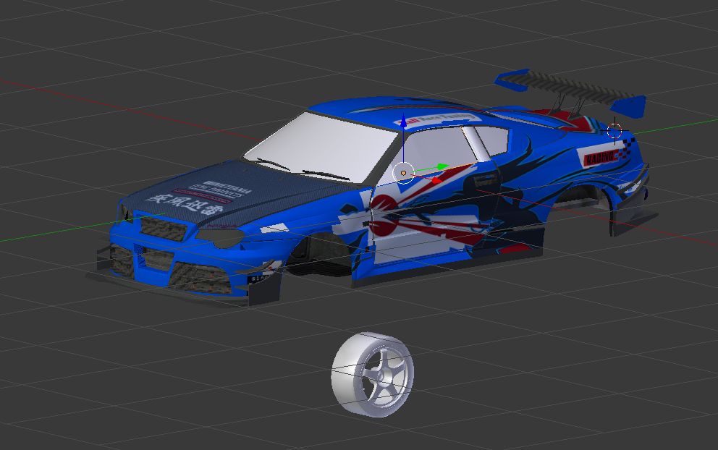Click the RACING decal on rear fender
The height and width of the screenshot is (450, 718).
601,158
